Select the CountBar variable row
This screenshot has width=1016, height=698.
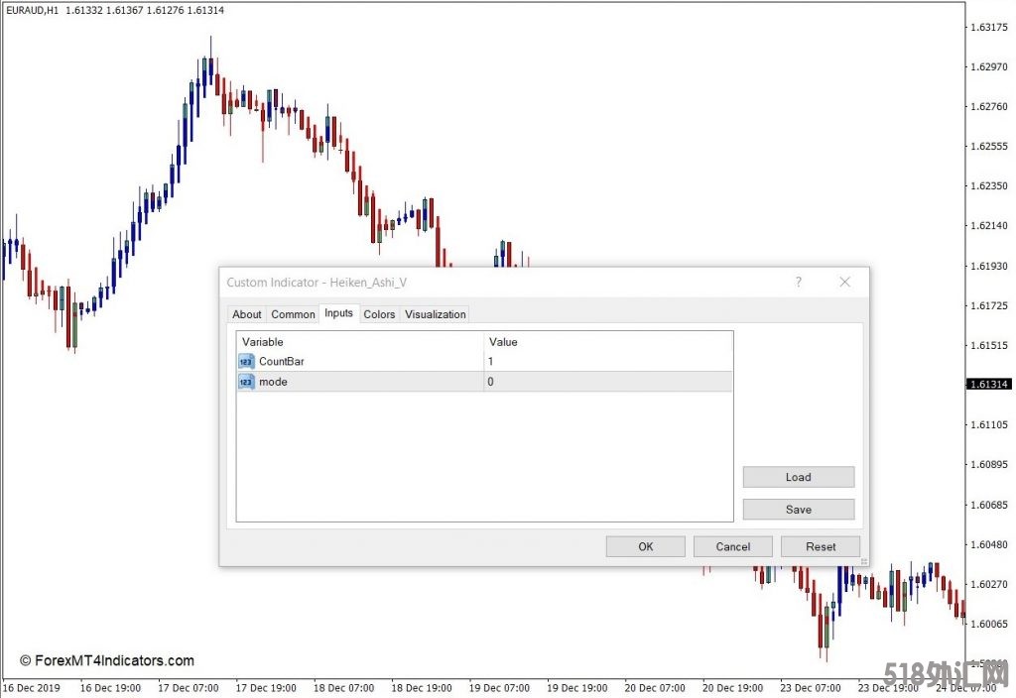tap(484, 361)
